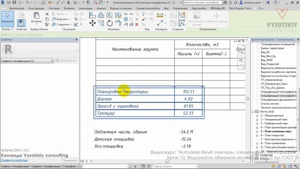
Task: Click the Help question mark icon
Action: [276, 2]
